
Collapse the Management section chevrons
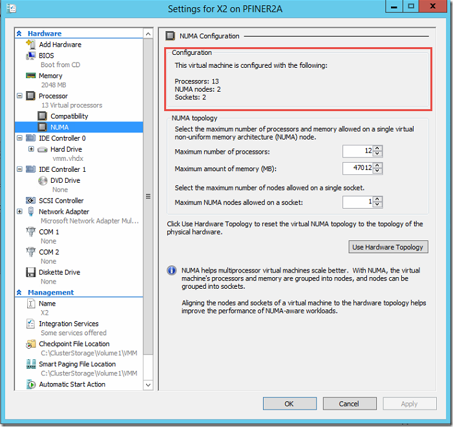pyautogui.click(x=19, y=293)
